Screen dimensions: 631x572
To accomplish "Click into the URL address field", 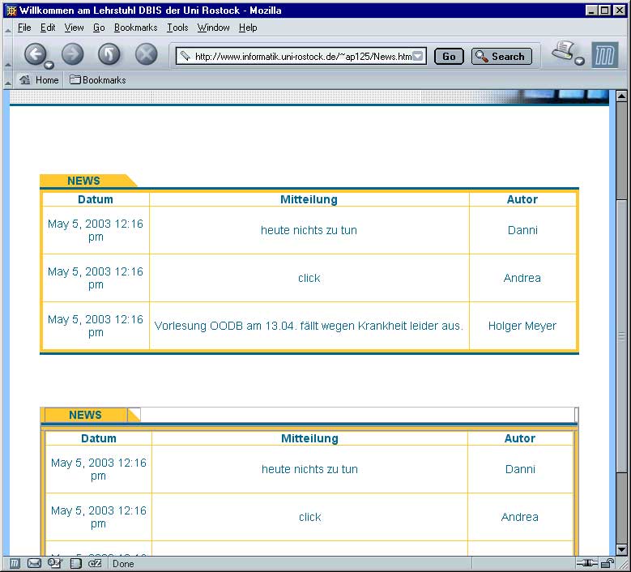I will pos(301,56).
